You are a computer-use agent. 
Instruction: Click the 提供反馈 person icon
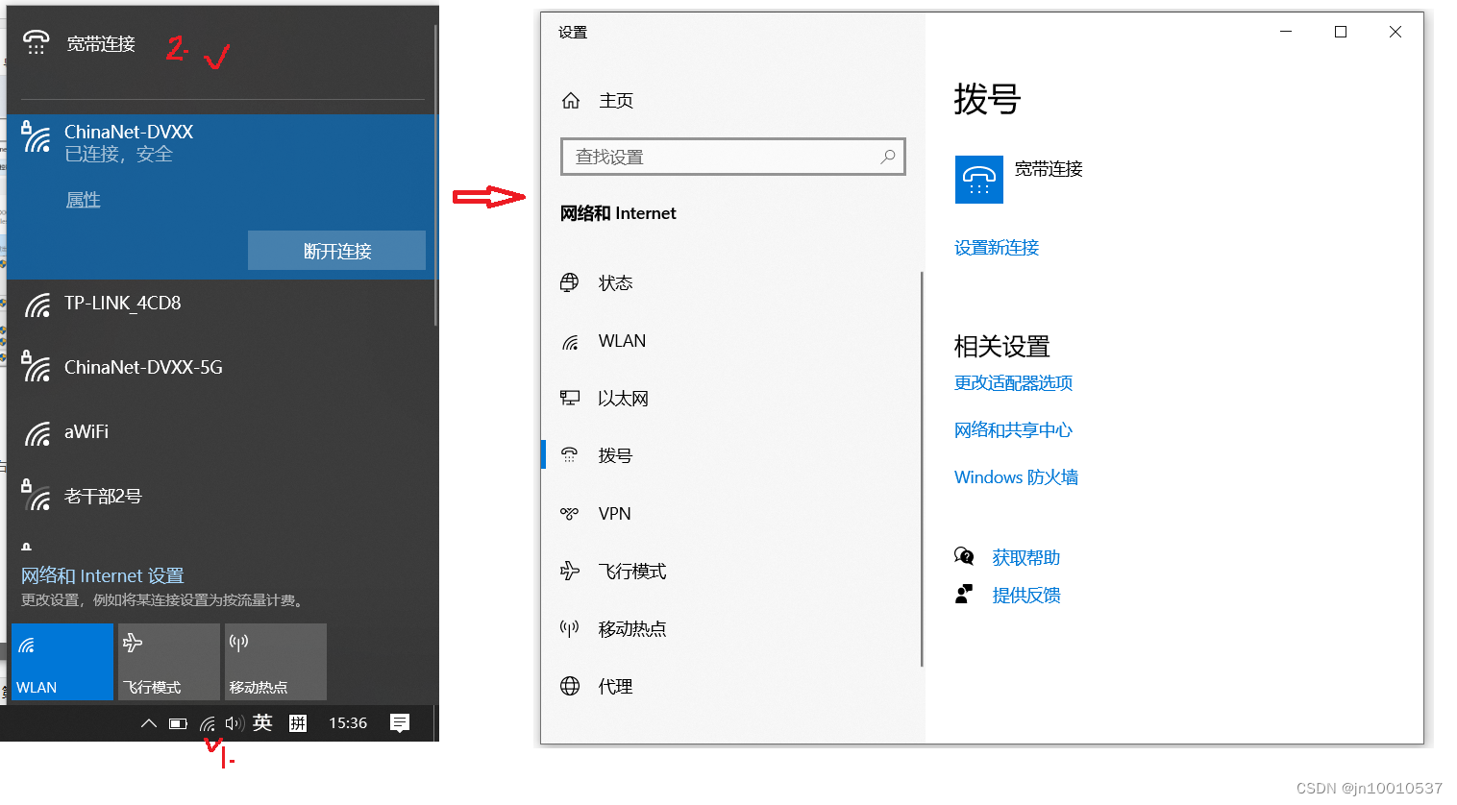(964, 594)
